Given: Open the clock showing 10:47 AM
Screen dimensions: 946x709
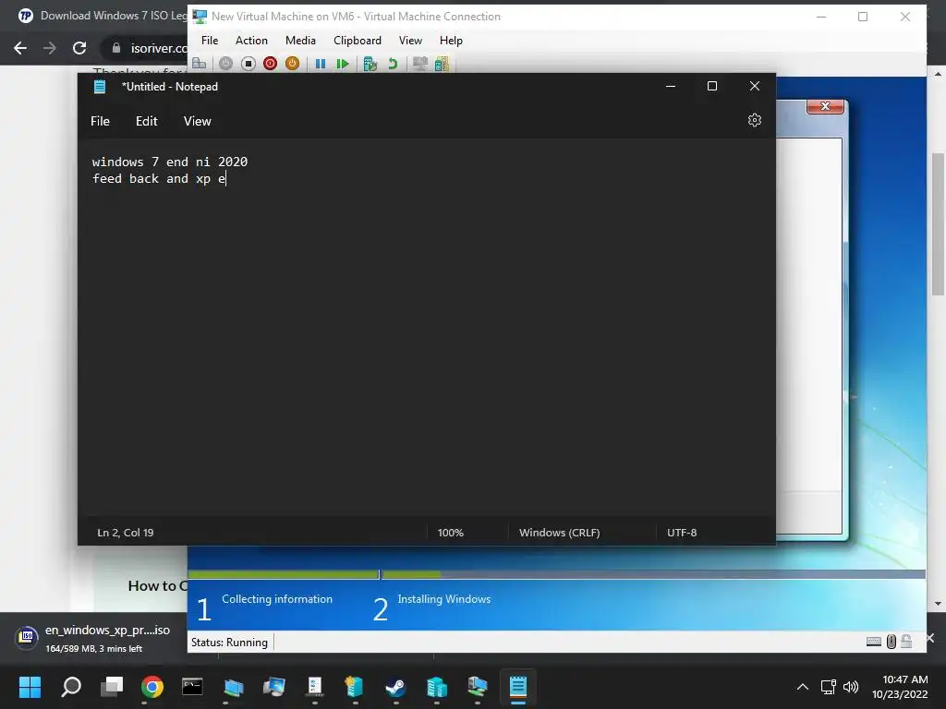Looking at the screenshot, I should (x=900, y=687).
